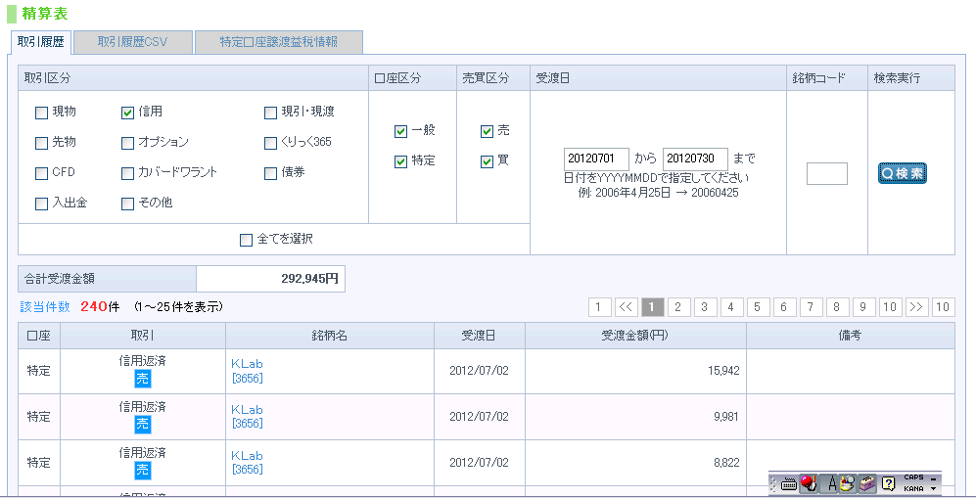Check the 全てを選択 checkbox
This screenshot has width=976, height=499.
246,240
